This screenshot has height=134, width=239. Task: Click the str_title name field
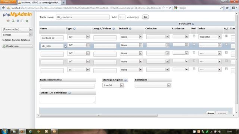pyautogui.click(x=52, y=46)
